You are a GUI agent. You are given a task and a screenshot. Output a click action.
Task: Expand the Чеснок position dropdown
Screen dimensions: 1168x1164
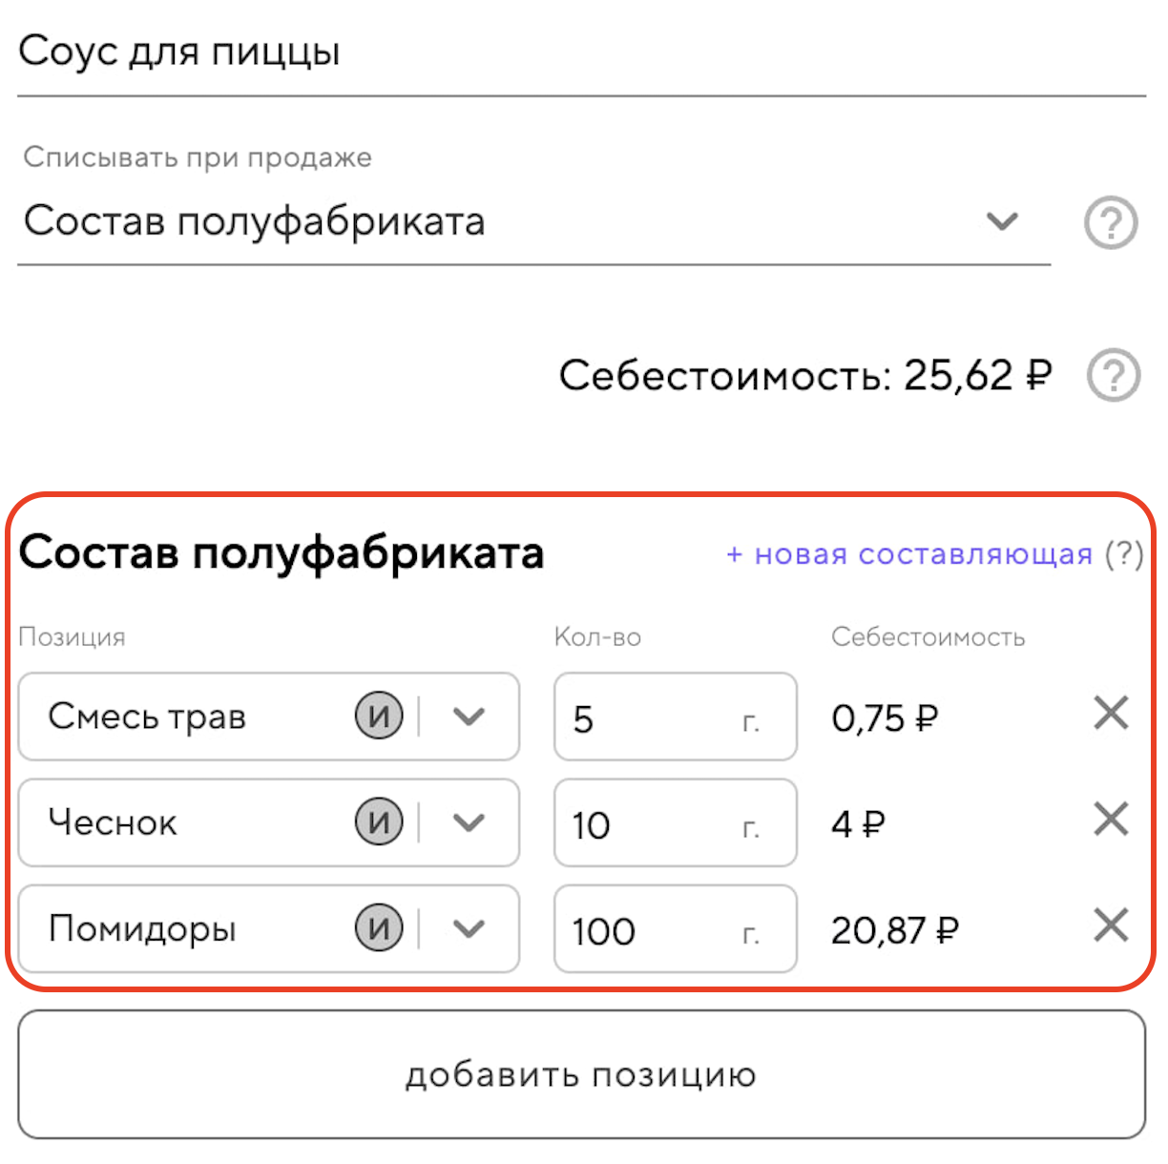469,822
